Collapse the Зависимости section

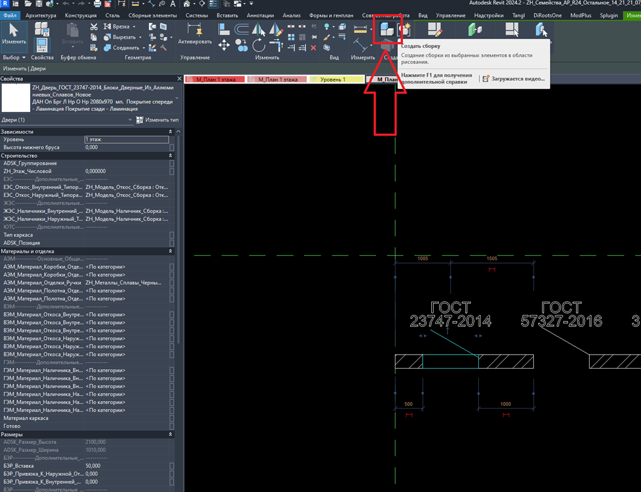171,131
